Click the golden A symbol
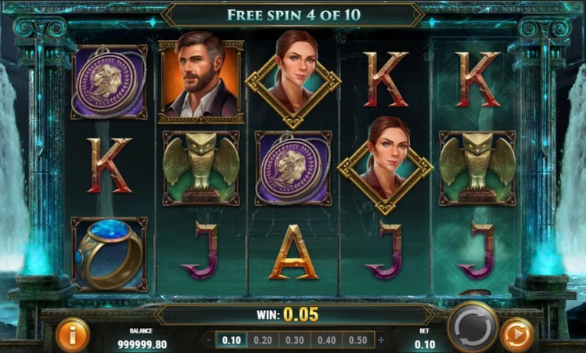This screenshot has width=586, height=353. click(x=293, y=253)
